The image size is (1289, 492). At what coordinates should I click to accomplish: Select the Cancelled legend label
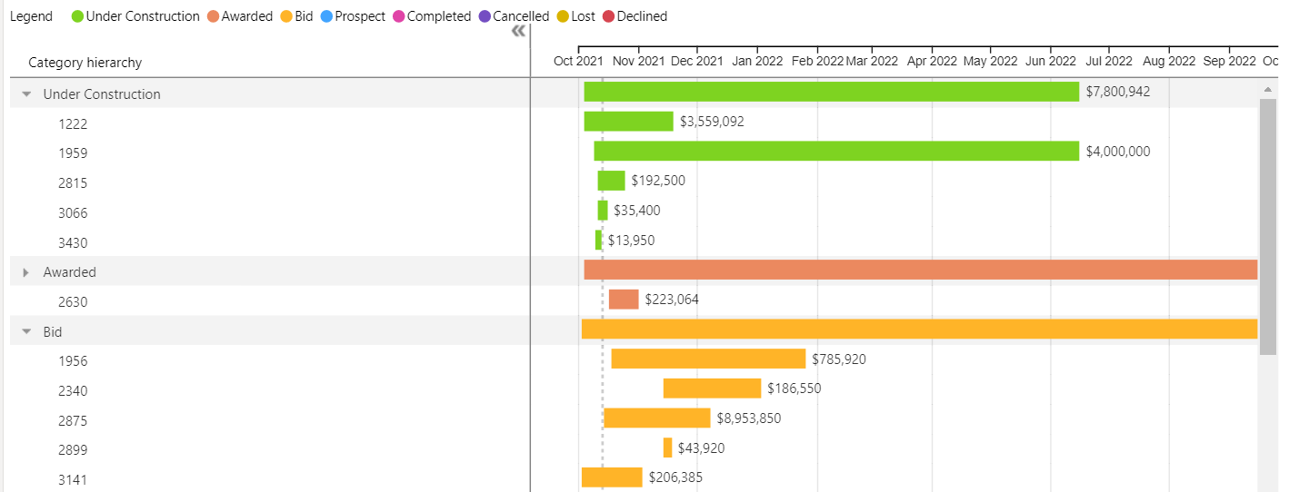click(x=521, y=16)
